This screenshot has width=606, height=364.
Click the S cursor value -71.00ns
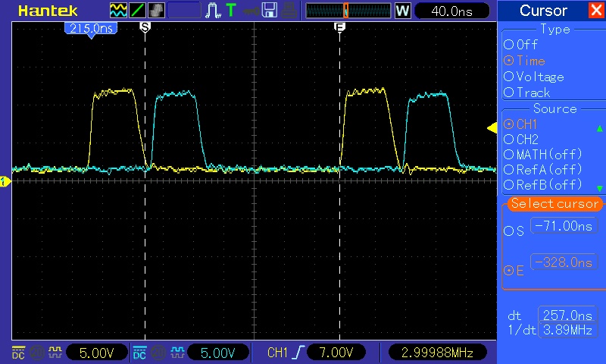click(564, 225)
